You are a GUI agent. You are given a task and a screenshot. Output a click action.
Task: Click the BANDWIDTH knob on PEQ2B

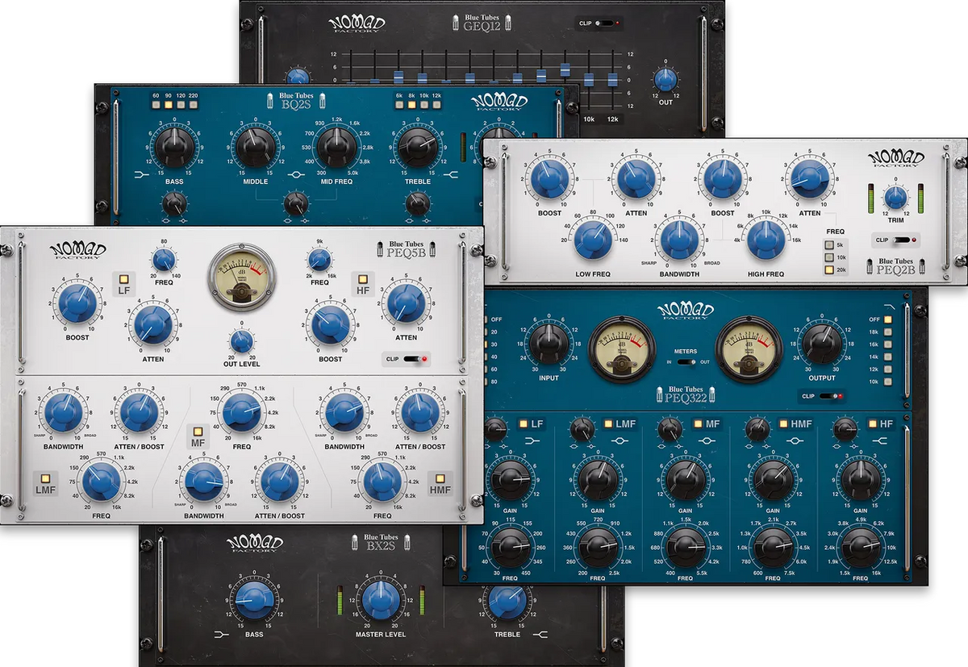(x=678, y=240)
